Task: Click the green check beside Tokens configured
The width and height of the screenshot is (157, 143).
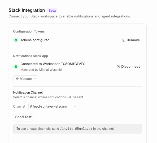Action: (x=16, y=40)
